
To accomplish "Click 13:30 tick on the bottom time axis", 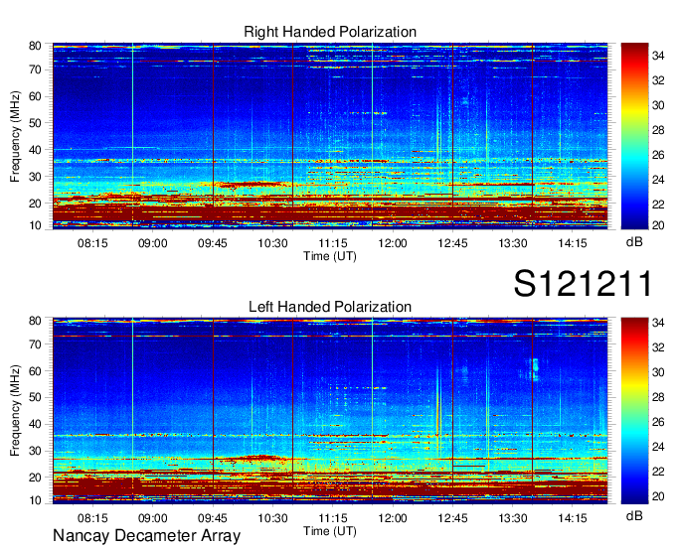I will click(x=513, y=518).
